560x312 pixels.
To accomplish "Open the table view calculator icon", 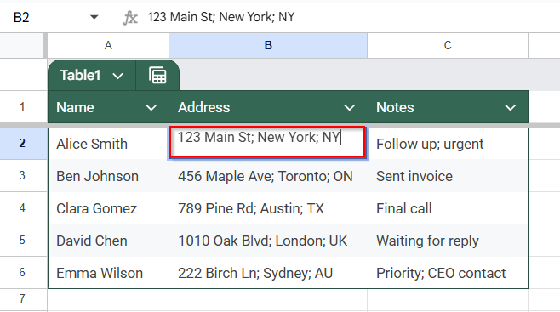I will (x=157, y=75).
